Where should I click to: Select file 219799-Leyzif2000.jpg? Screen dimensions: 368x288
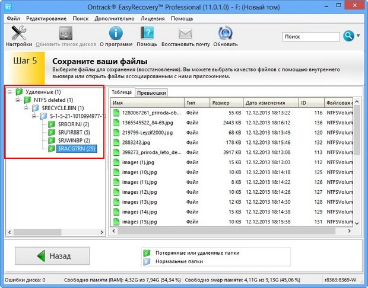click(147, 133)
